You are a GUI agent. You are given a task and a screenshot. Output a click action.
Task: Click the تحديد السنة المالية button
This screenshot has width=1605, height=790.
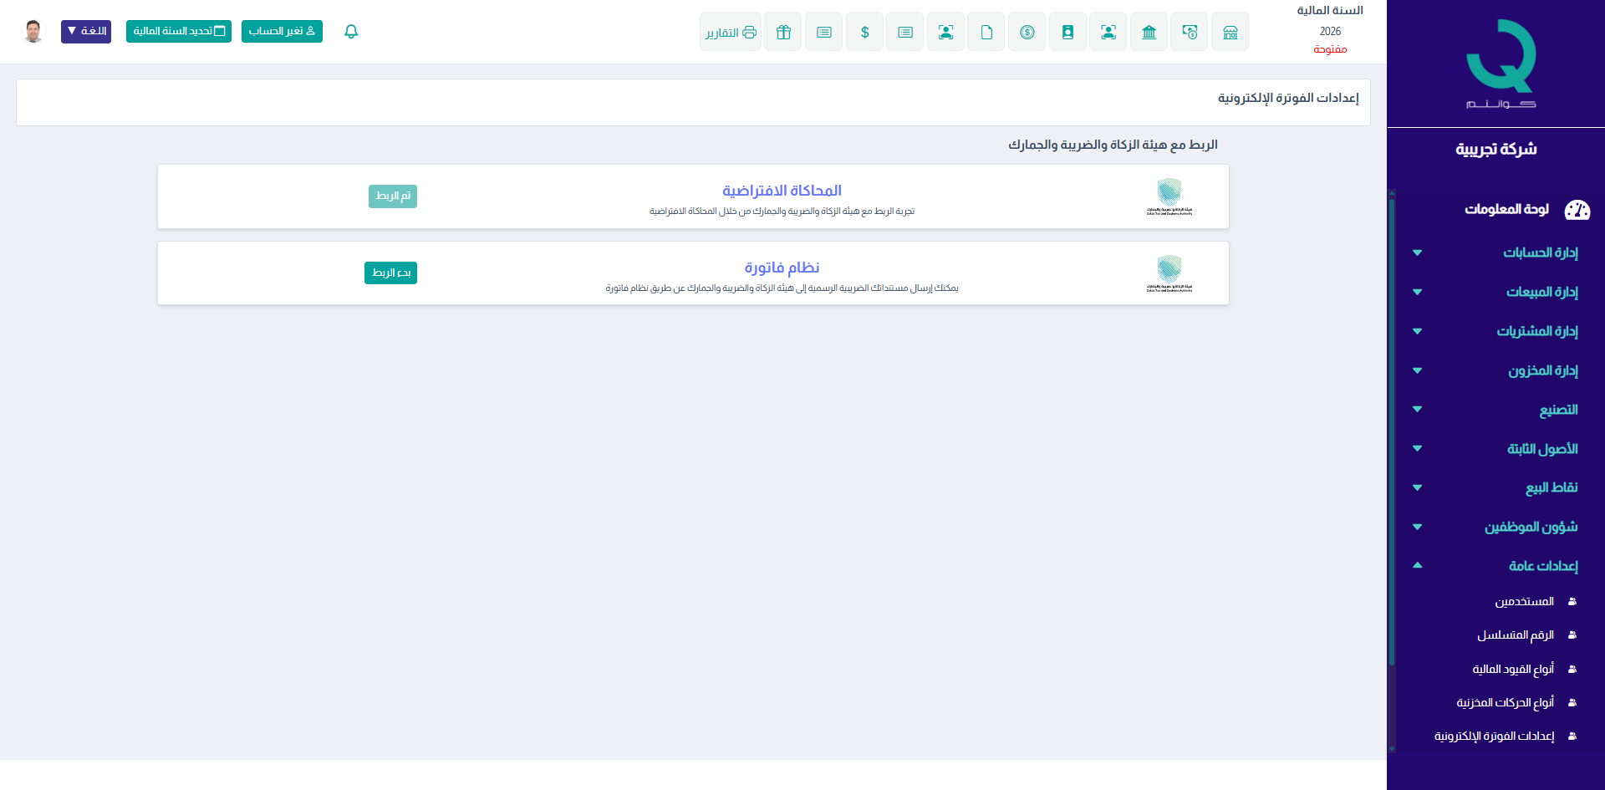point(179,32)
